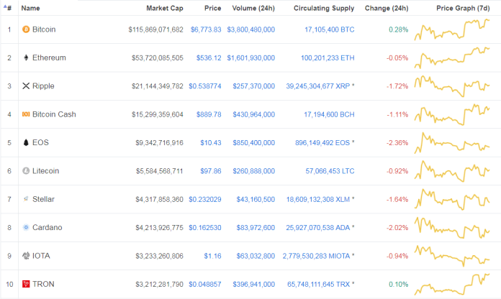Open TRON 7-day price graph
Screen dimensions: 501x299
452,284
